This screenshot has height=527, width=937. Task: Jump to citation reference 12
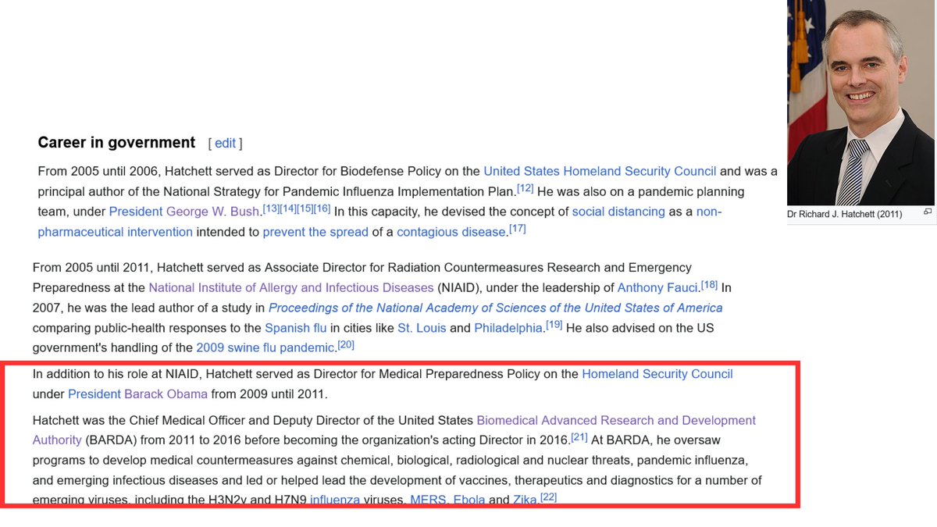525,188
